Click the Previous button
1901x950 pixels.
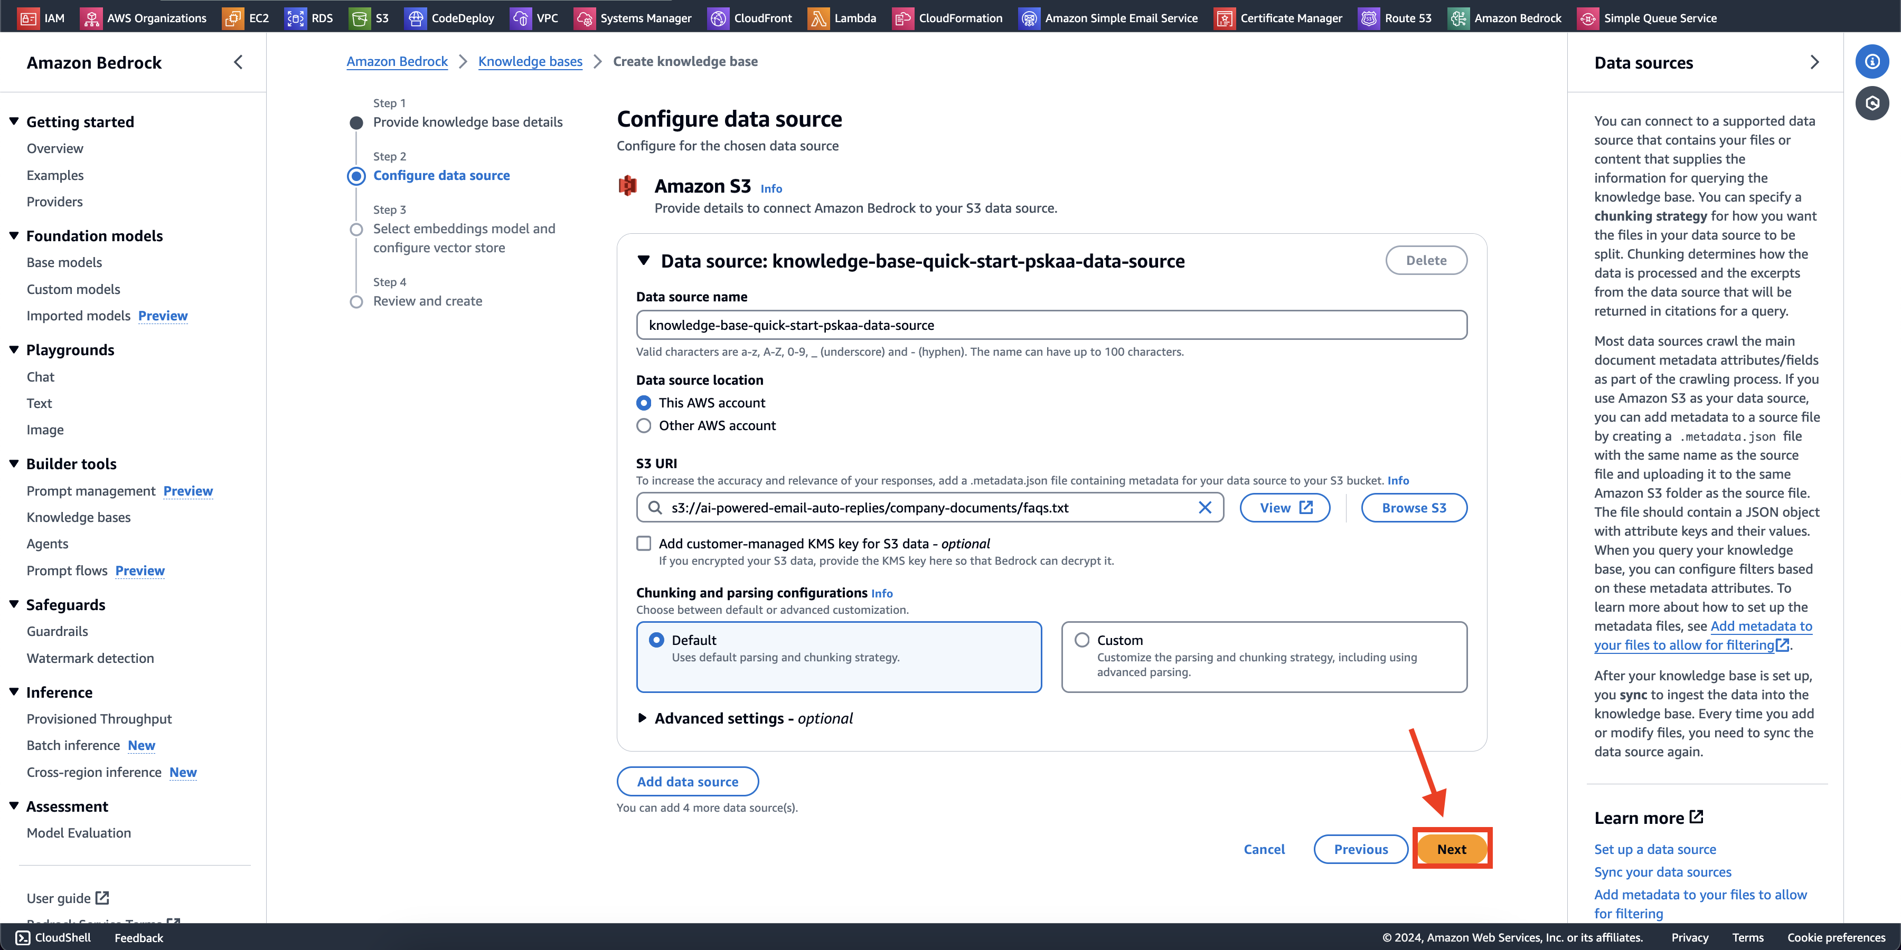click(x=1360, y=849)
